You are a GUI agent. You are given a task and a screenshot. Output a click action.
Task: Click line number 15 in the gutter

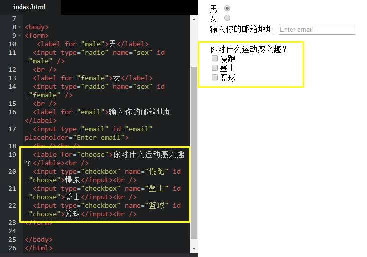tap(12, 104)
